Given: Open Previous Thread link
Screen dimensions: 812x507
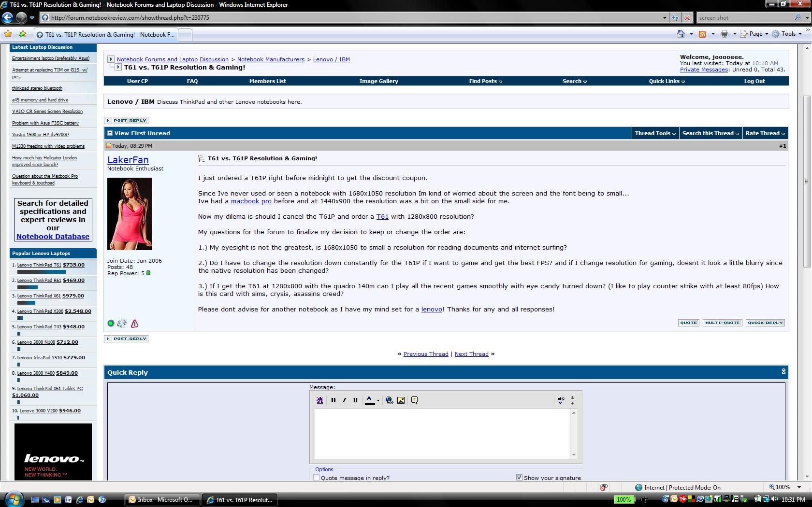Looking at the screenshot, I should click(x=426, y=354).
